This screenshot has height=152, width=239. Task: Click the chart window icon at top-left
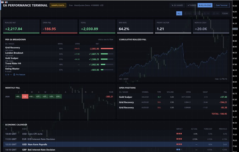coord(6,2)
